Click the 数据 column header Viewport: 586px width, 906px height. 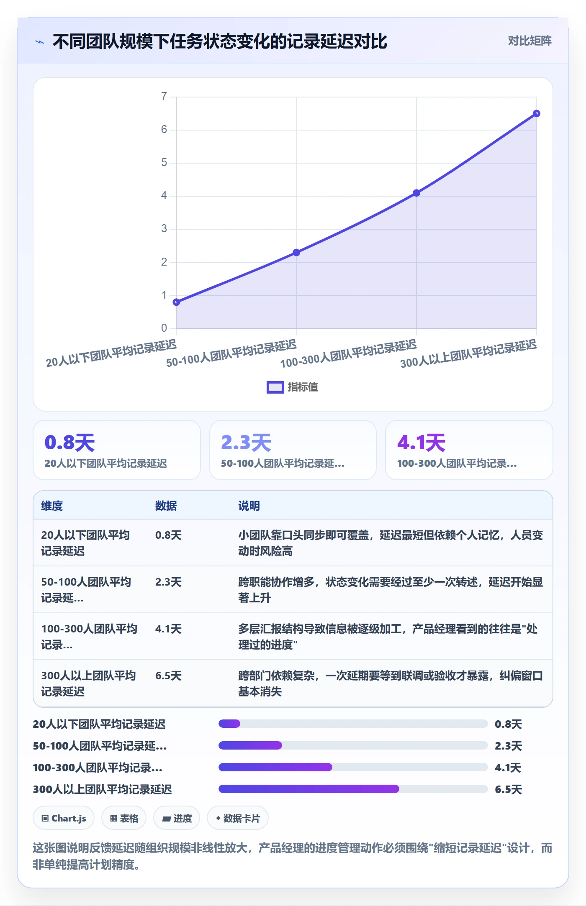166,506
